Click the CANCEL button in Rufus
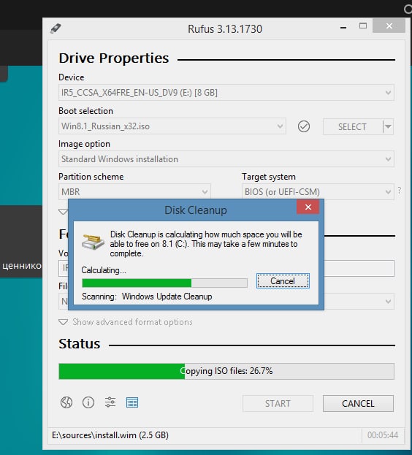The width and height of the screenshot is (412, 455). coord(358,403)
